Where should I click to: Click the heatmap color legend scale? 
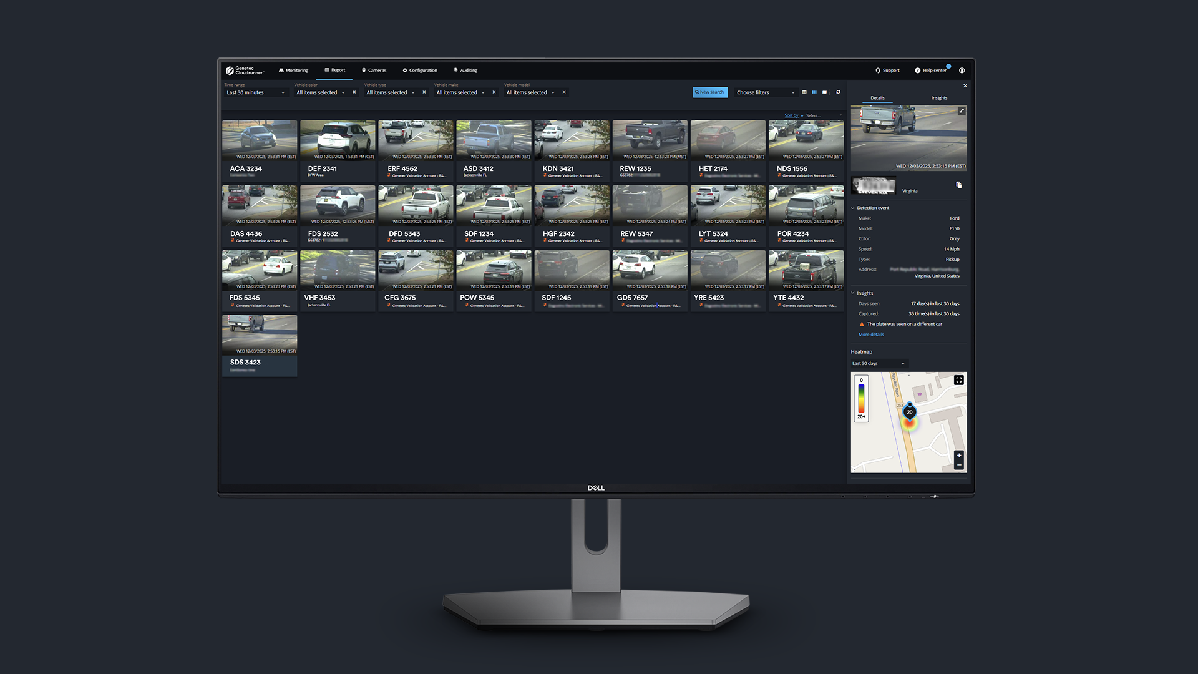click(x=861, y=398)
